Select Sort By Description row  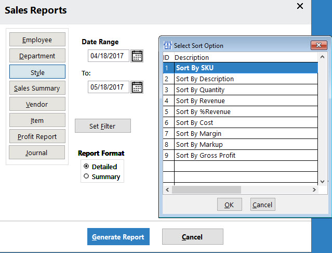241,79
